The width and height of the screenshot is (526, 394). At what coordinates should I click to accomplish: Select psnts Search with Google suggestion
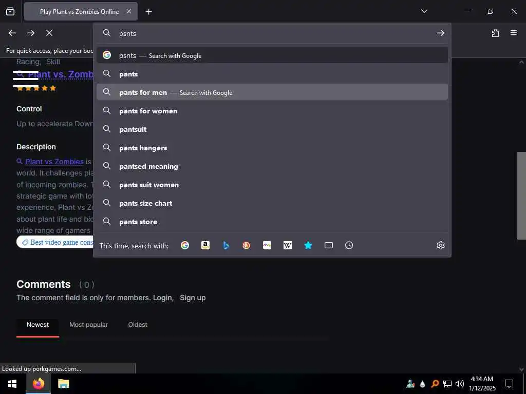click(x=272, y=55)
